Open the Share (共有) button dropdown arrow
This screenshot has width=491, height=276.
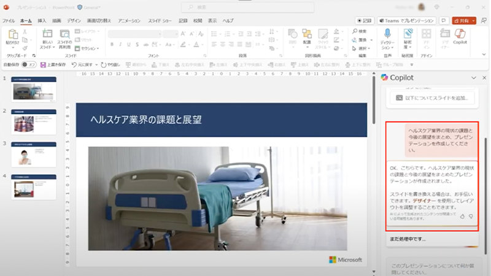pos(473,20)
